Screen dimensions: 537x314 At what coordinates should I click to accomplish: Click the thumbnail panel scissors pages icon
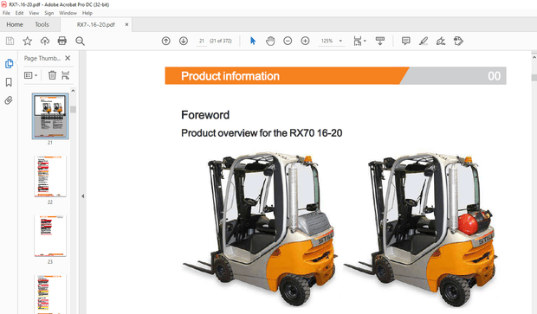[x=66, y=75]
